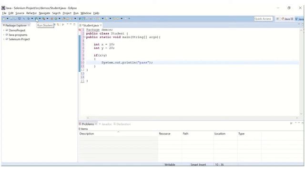Toggle Link with Editor in Package Explorer
305x171 pixels.
point(58,25)
